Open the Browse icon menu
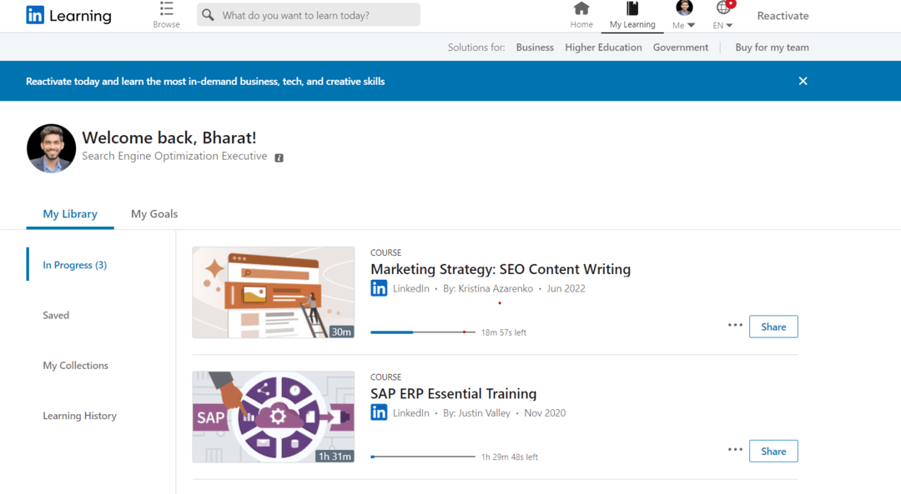901x494 pixels. pyautogui.click(x=165, y=15)
